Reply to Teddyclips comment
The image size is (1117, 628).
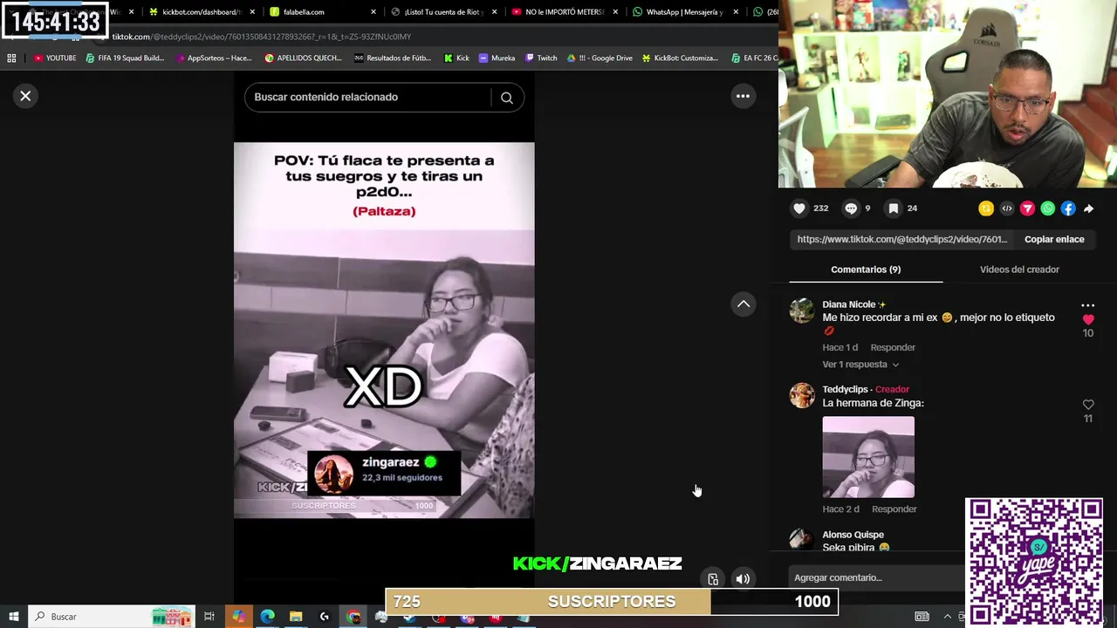[x=894, y=509]
